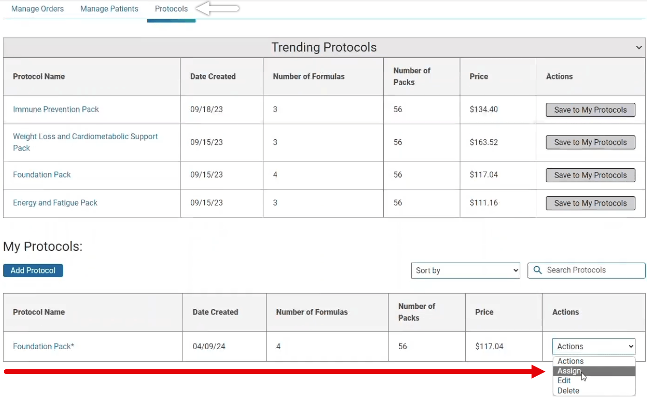This screenshot has height=402, width=647.
Task: Open Foundation Pack* in My Protocols
Action: [x=43, y=346]
